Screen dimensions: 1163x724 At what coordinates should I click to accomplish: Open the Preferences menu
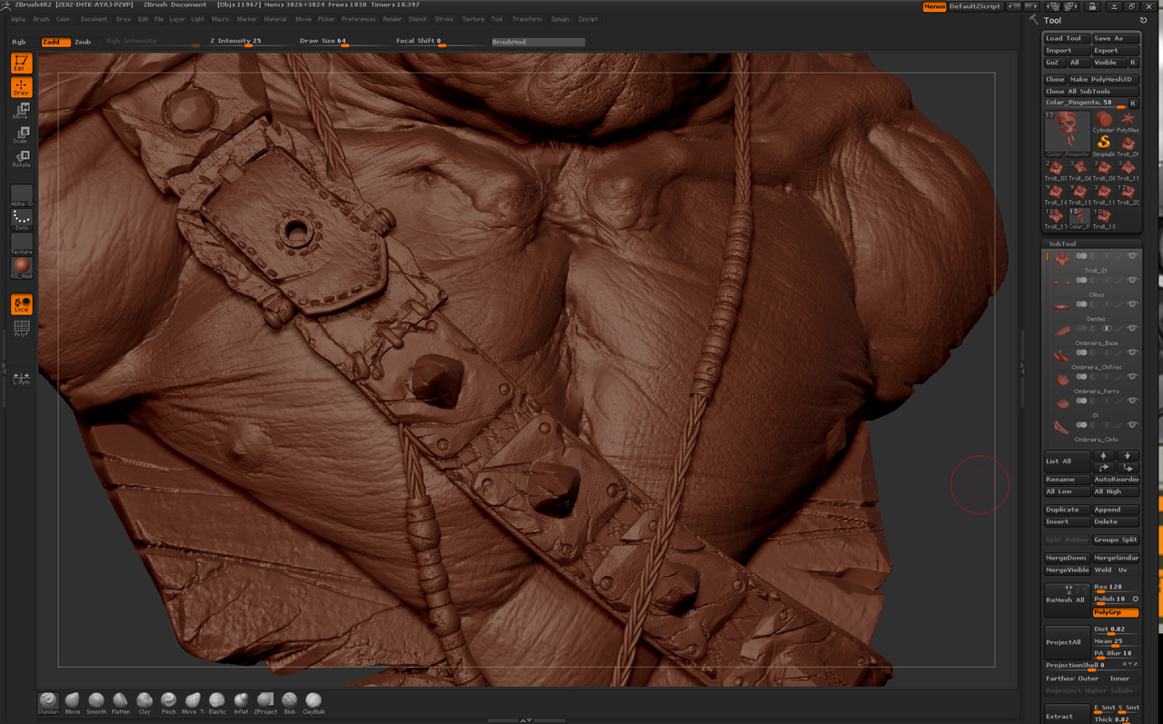point(358,19)
